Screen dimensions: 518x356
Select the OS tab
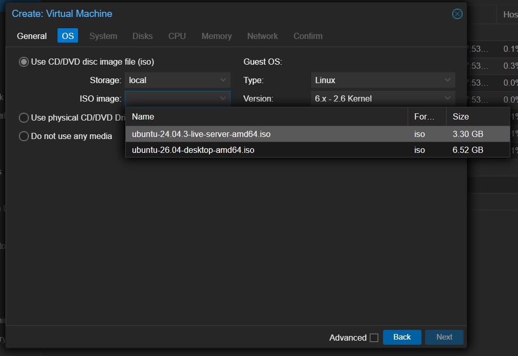(x=68, y=36)
